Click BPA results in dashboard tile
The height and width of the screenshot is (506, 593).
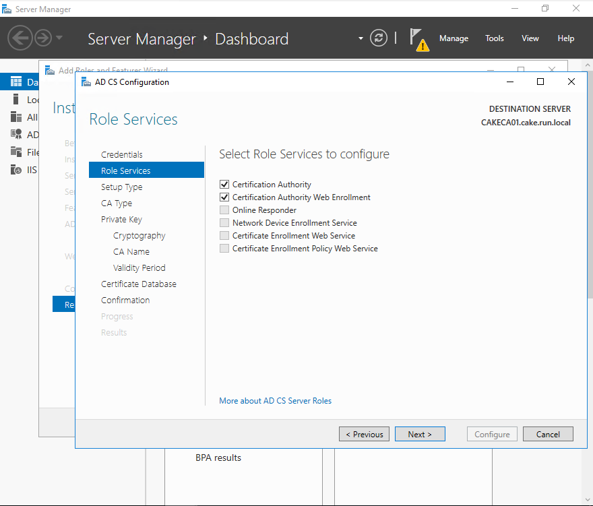pyautogui.click(x=218, y=457)
